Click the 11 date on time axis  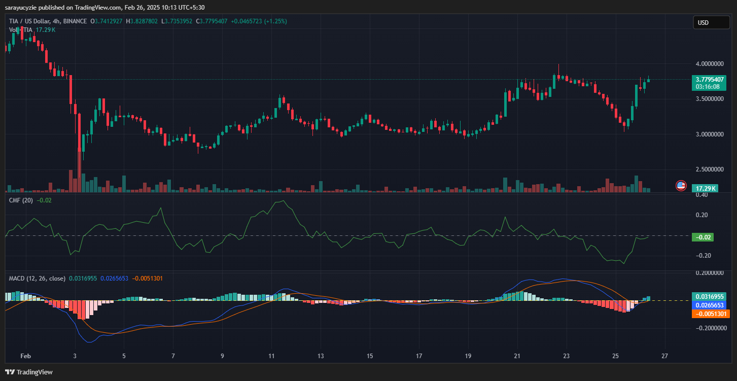(271, 356)
